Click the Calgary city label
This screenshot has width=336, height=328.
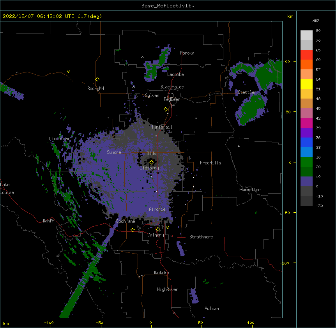156,235
